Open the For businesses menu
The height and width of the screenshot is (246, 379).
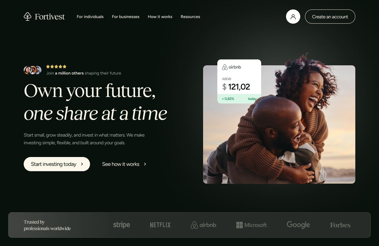point(126,17)
